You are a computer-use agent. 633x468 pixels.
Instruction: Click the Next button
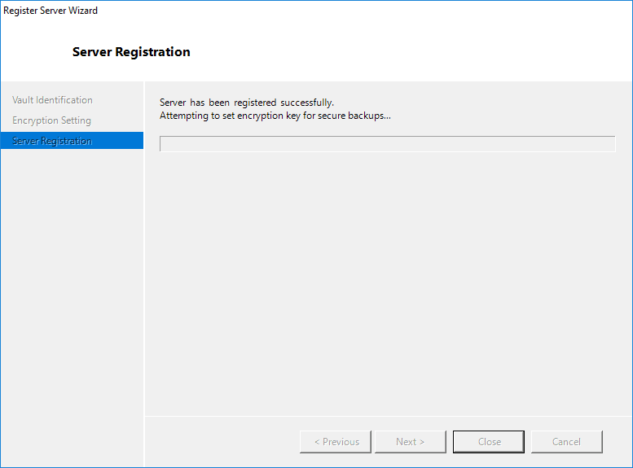click(410, 442)
